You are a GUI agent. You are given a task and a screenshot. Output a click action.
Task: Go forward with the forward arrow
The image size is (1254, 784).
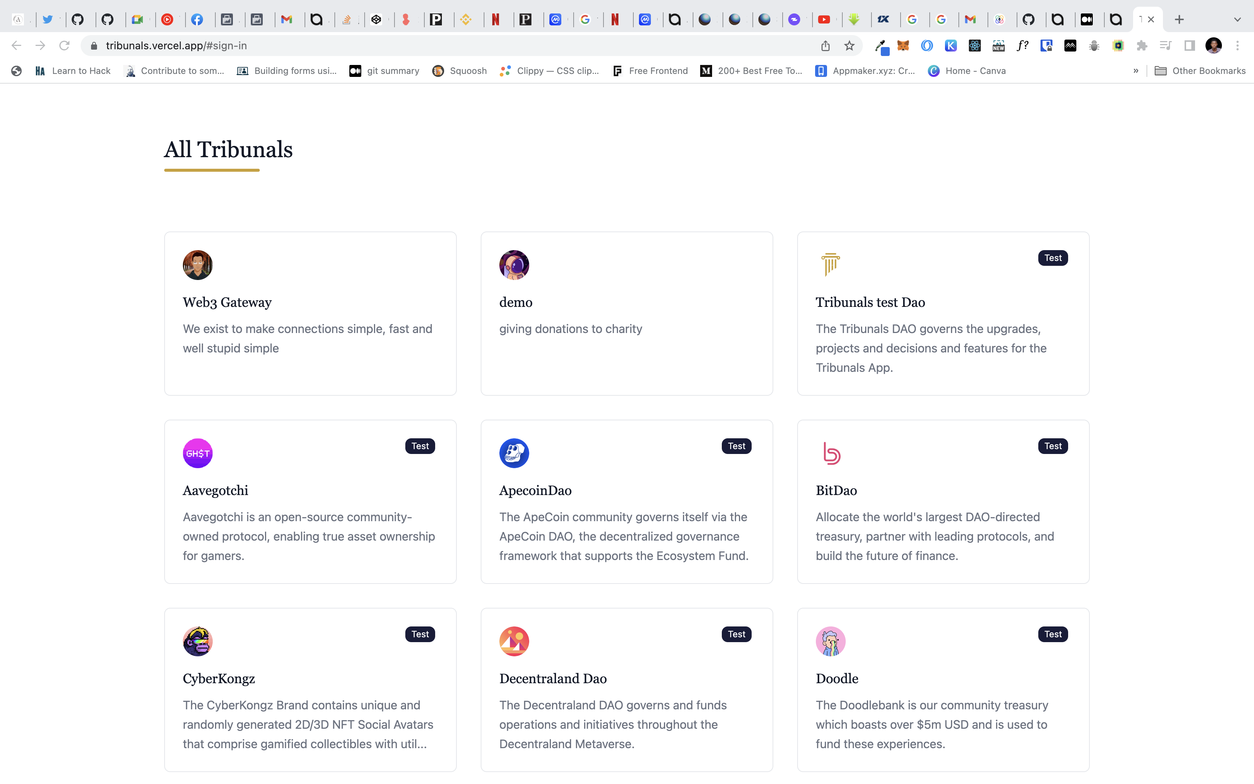(x=40, y=46)
